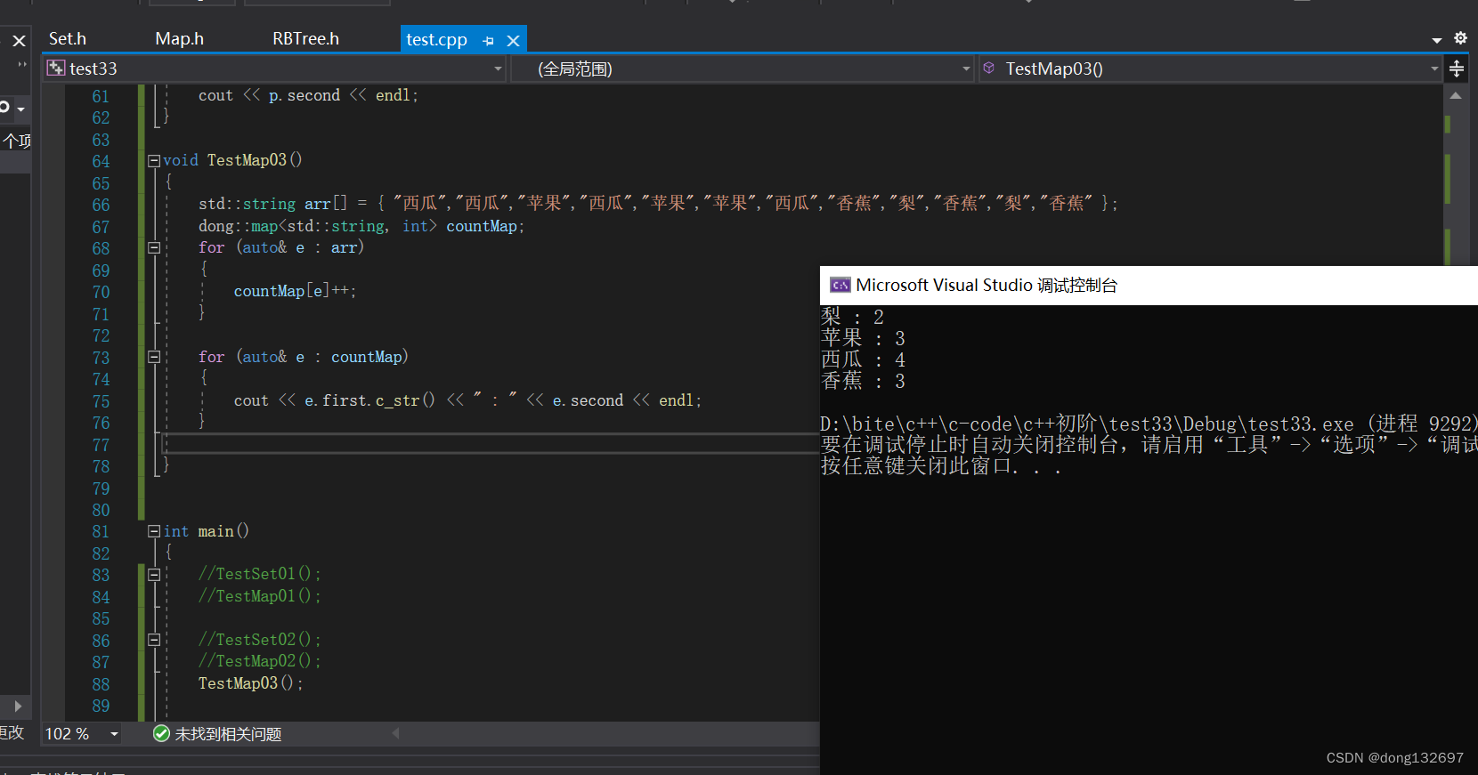Click the dong::map countMap declaration line
1478x775 pixels.
pos(361,226)
